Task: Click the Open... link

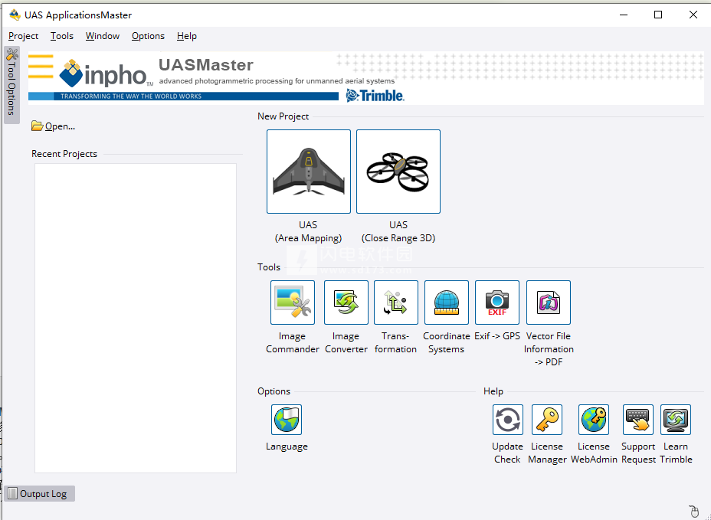Action: point(60,126)
